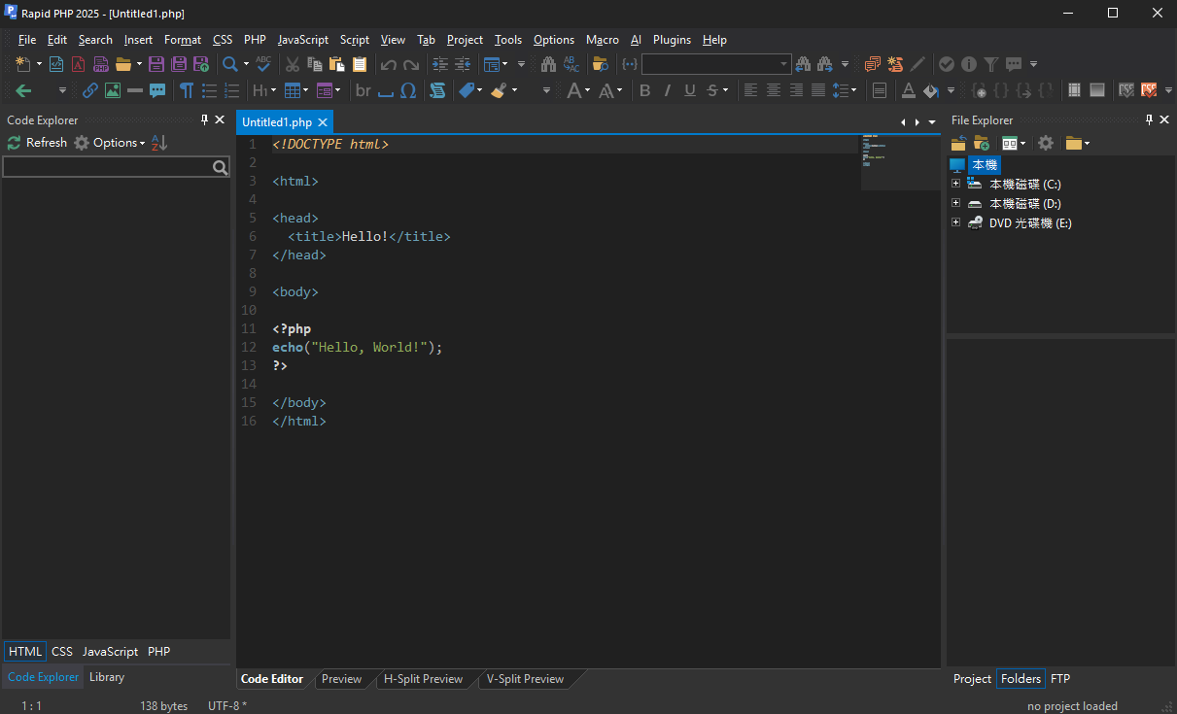Viewport: 1177px width, 714px height.
Task: Open the JavaScript menu
Action: coord(302,40)
